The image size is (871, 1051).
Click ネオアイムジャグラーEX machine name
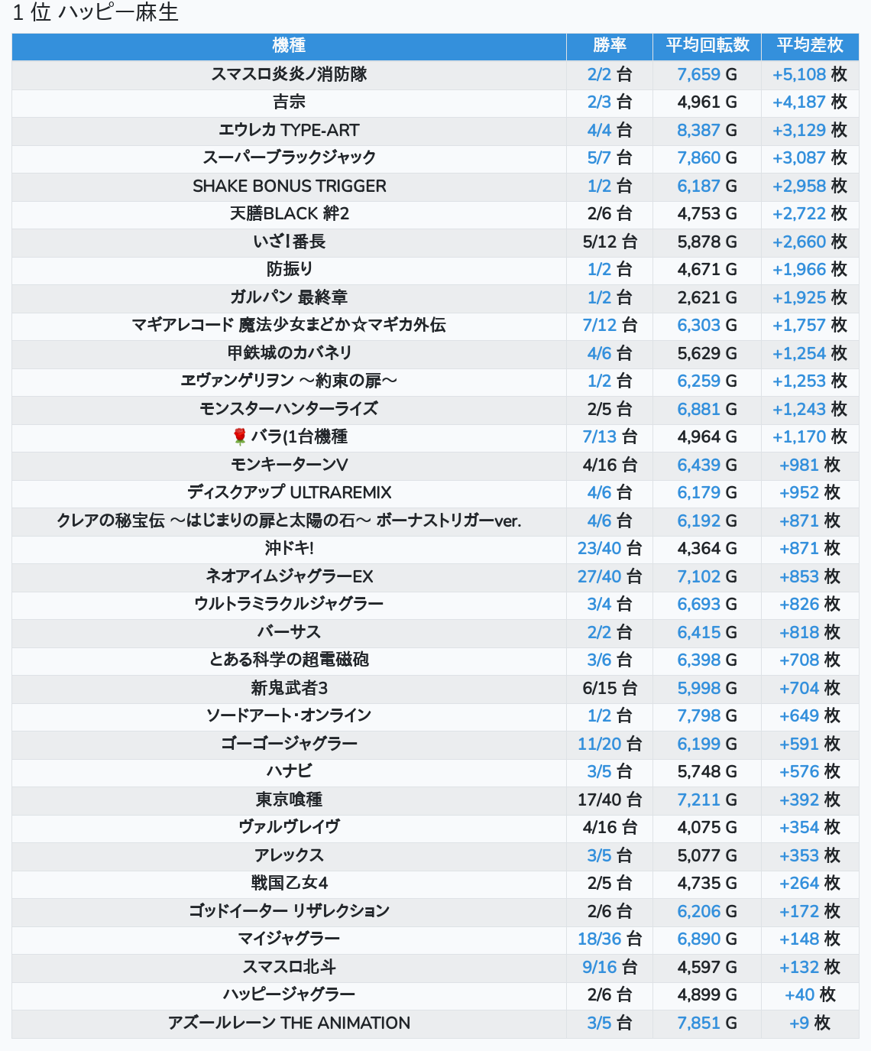pos(289,576)
